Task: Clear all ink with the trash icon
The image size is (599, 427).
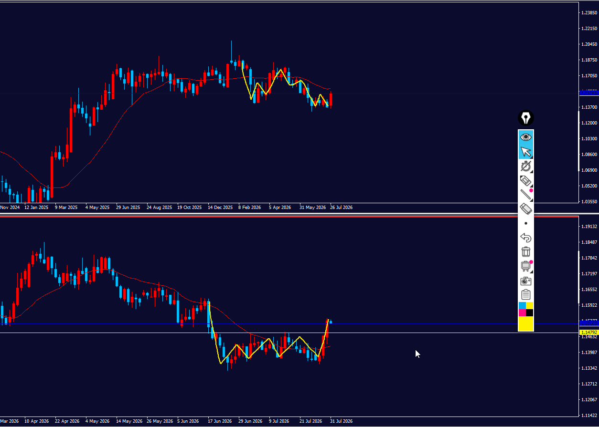Action: (x=526, y=251)
